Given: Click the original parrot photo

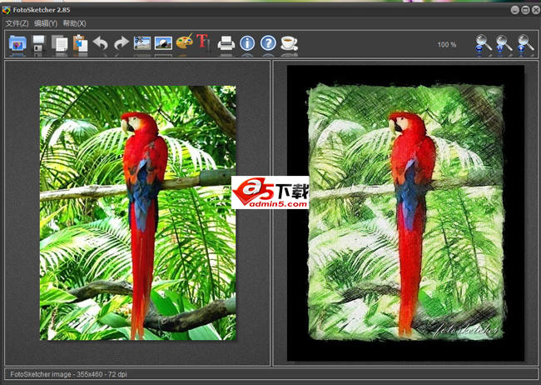Looking at the screenshot, I should tap(137, 212).
